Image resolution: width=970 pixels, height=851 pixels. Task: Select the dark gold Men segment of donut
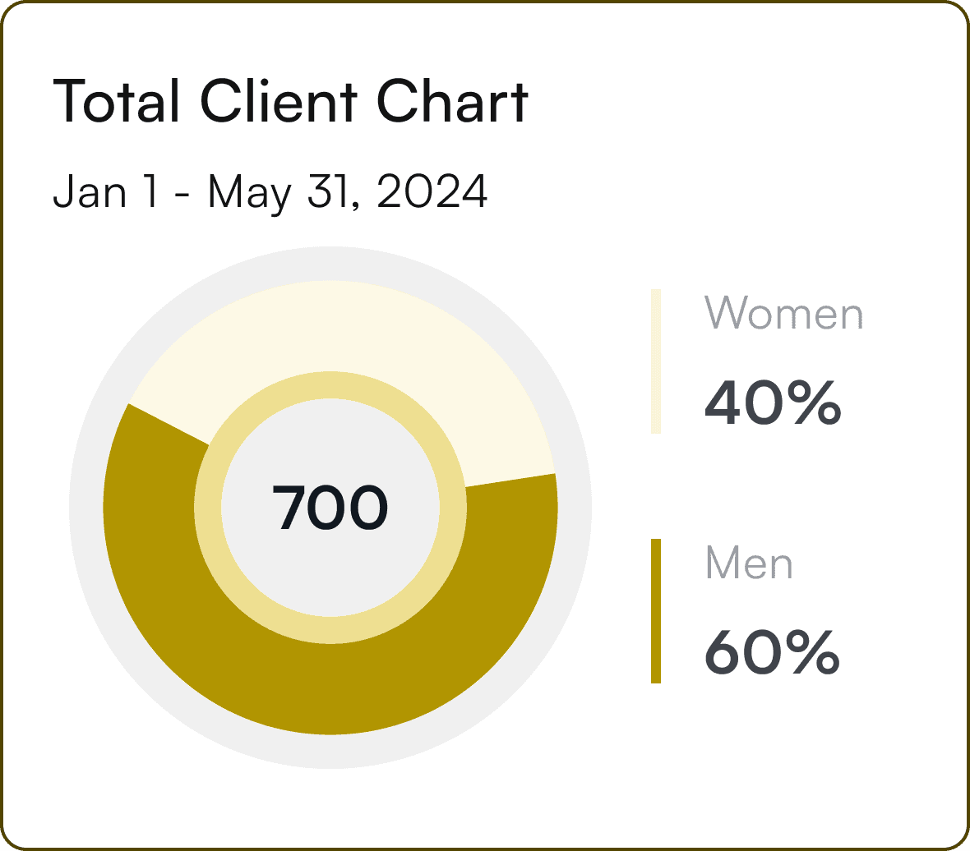[330, 689]
